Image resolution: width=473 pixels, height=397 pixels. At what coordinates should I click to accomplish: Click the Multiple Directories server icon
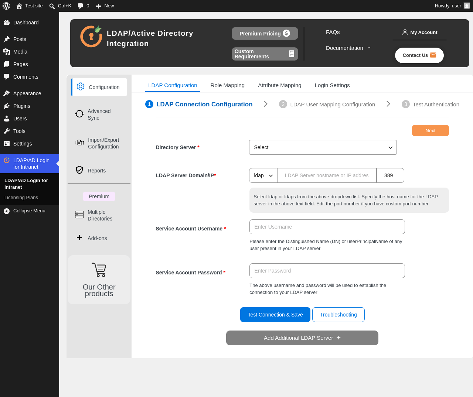79,215
